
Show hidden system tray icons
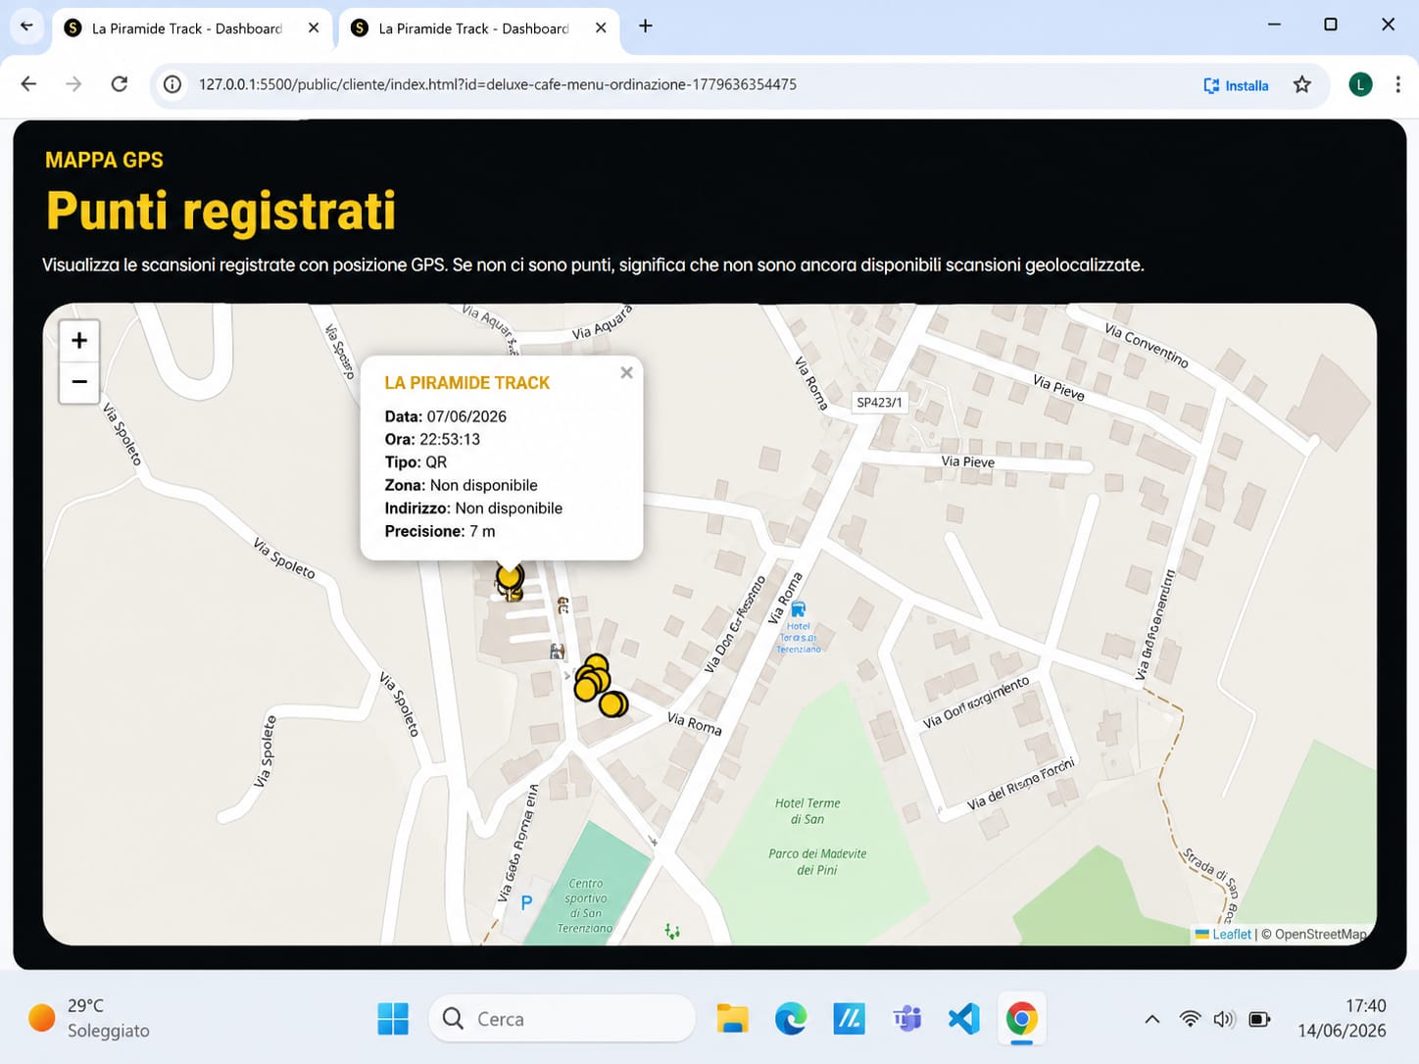pos(1152,1019)
